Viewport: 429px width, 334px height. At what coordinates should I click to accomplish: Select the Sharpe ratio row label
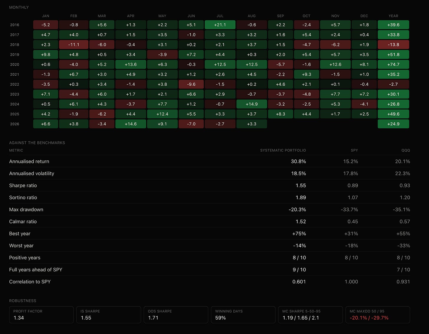pos(23,185)
